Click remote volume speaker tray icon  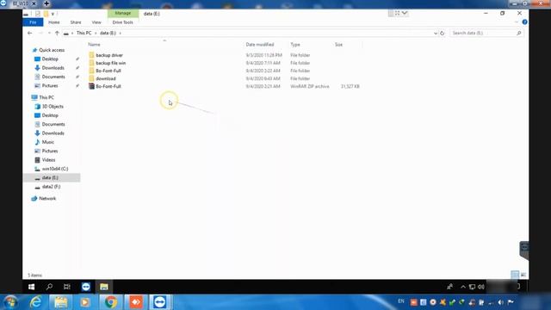point(481,287)
